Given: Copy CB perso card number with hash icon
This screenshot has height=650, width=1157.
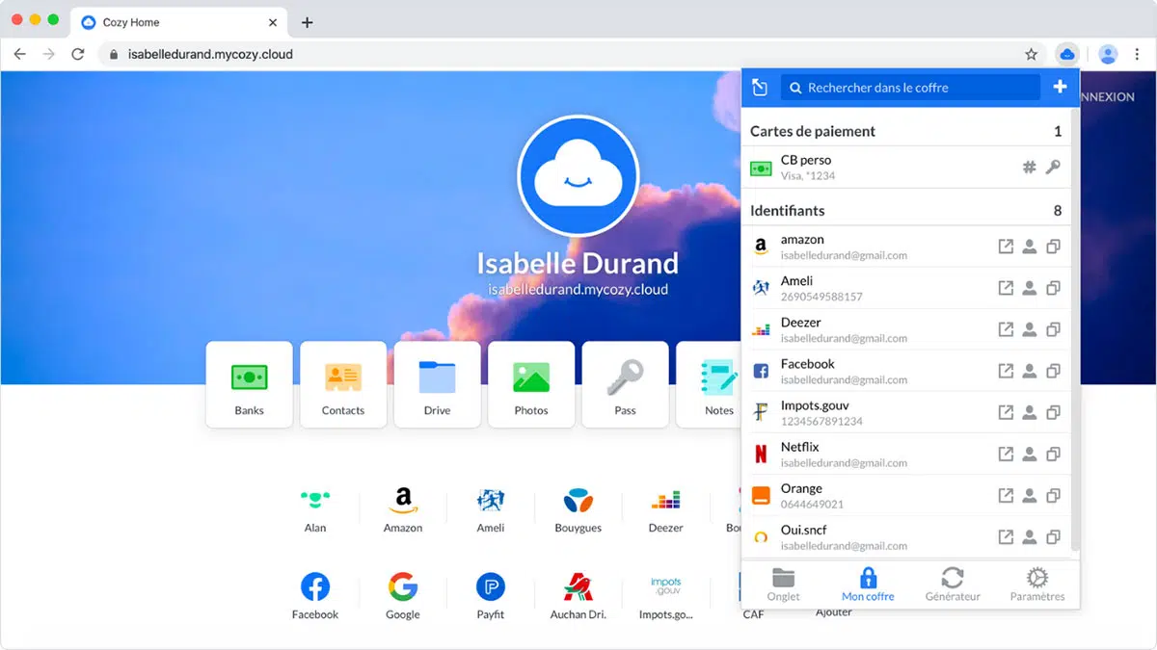Looking at the screenshot, I should 1029,168.
